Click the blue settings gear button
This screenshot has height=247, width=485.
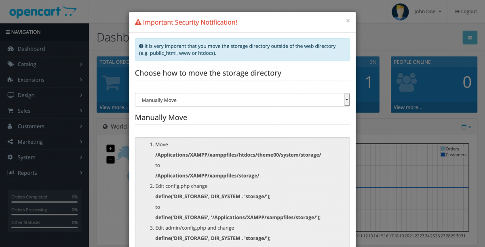(470, 38)
